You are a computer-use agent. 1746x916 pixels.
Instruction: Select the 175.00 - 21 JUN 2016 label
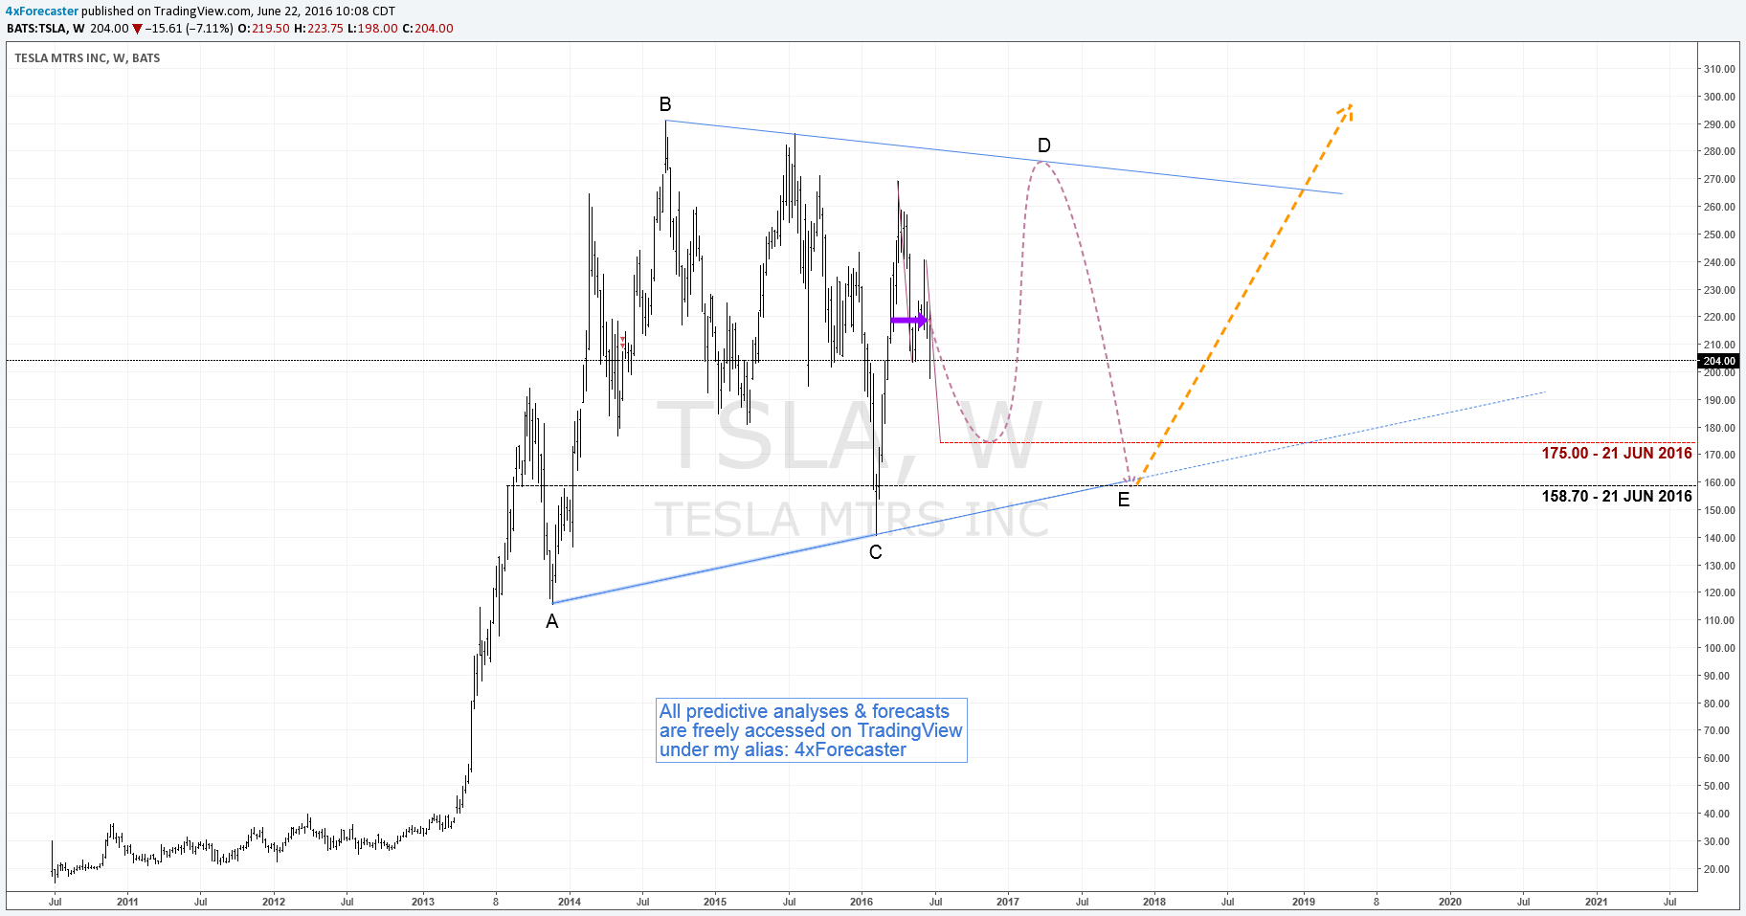(x=1617, y=454)
